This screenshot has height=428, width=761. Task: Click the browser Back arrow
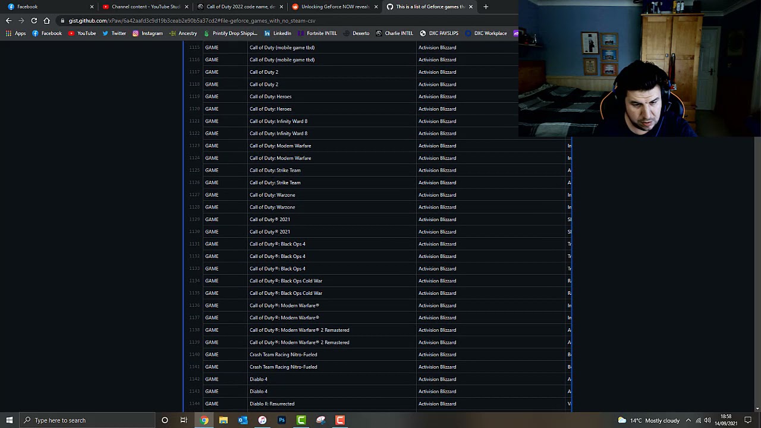tap(8, 20)
